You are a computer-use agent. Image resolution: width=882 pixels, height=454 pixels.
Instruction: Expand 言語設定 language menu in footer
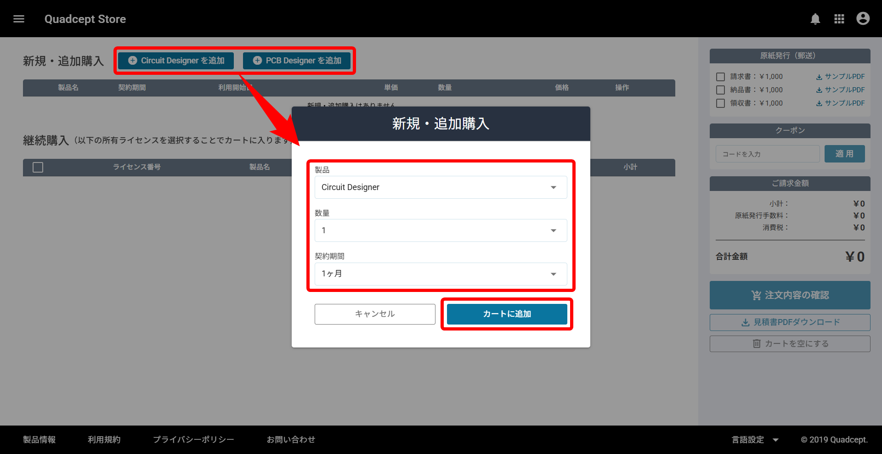tap(755, 440)
